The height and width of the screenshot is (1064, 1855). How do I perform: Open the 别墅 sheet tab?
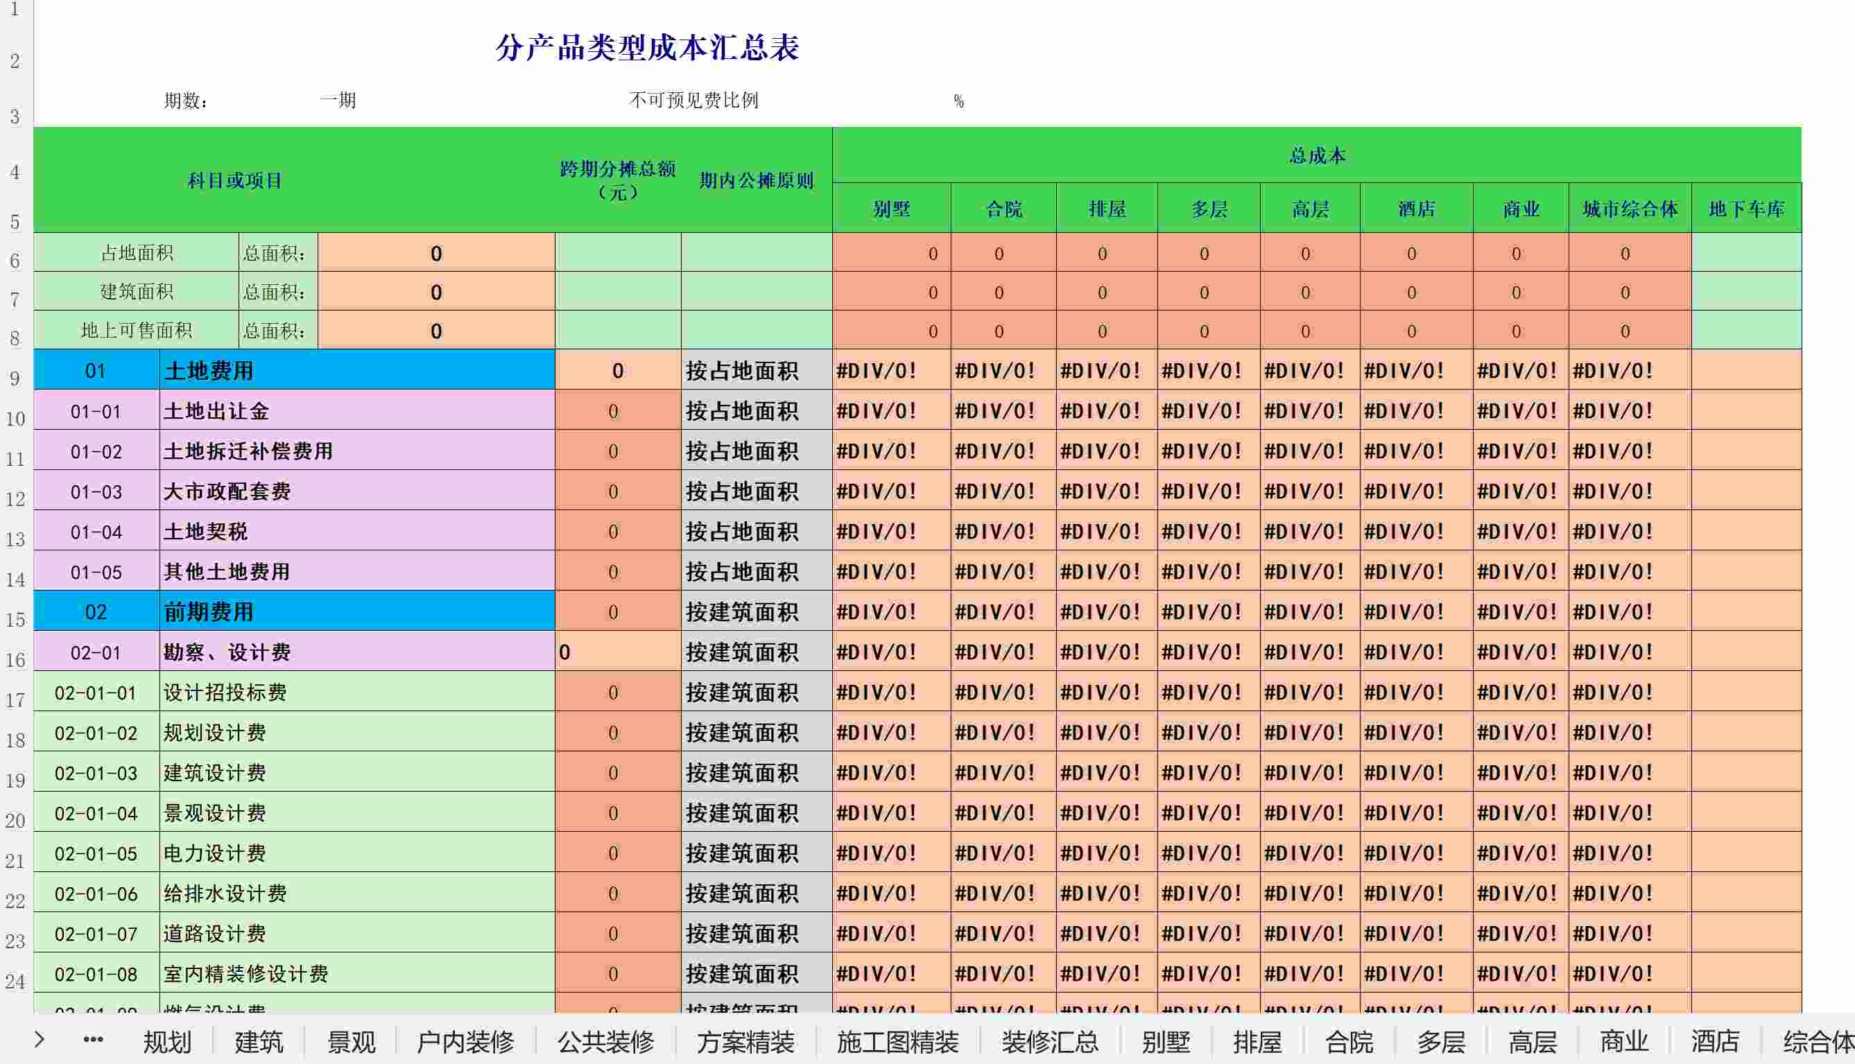[1166, 1041]
